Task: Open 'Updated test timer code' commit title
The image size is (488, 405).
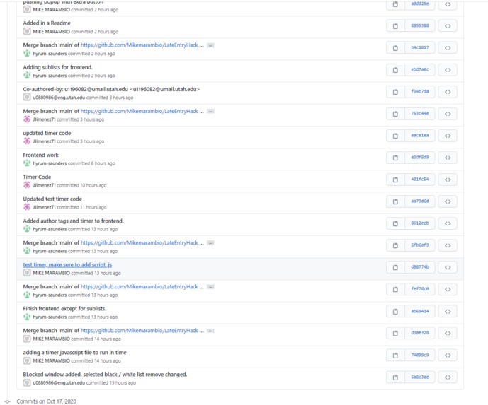Action: coord(52,199)
